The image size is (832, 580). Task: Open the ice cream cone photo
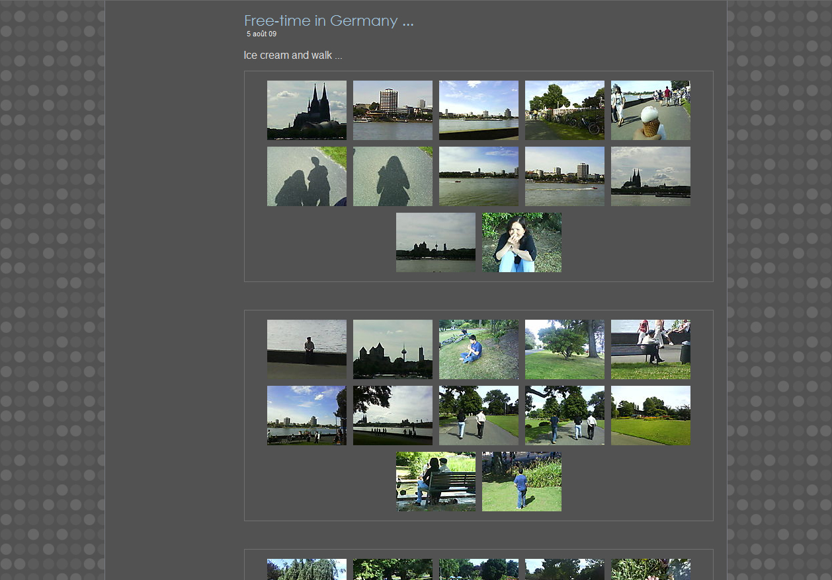650,110
